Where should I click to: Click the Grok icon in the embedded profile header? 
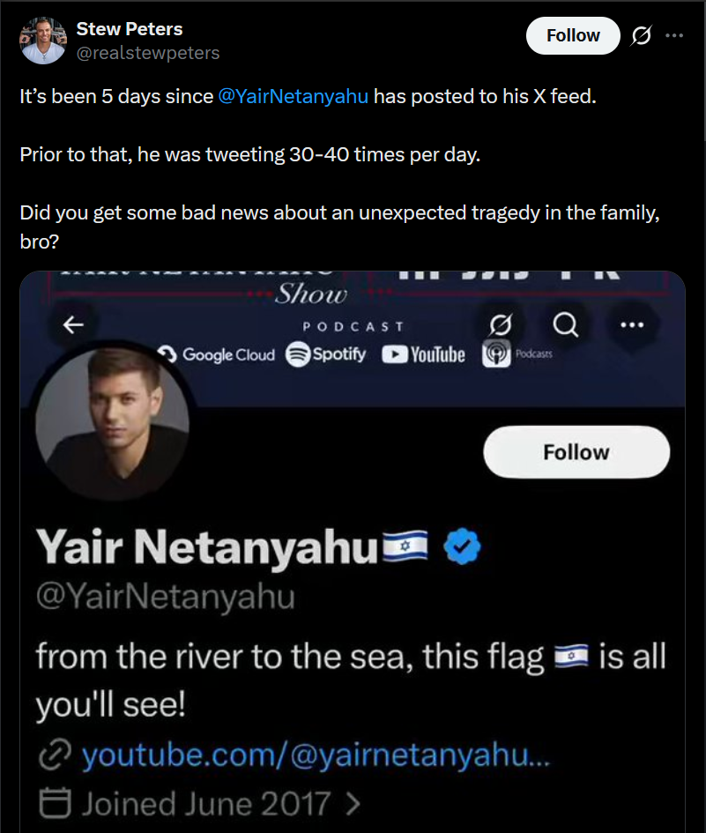click(x=501, y=326)
